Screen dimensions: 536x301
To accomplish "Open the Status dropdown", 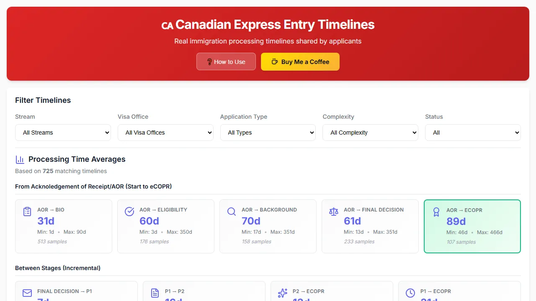I will (x=473, y=133).
